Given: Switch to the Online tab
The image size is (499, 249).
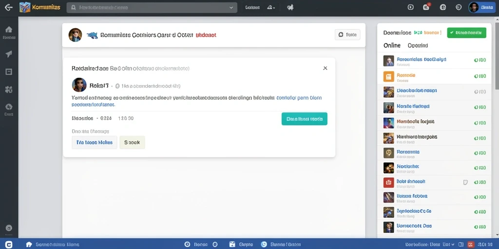Looking at the screenshot, I should pos(392,45).
